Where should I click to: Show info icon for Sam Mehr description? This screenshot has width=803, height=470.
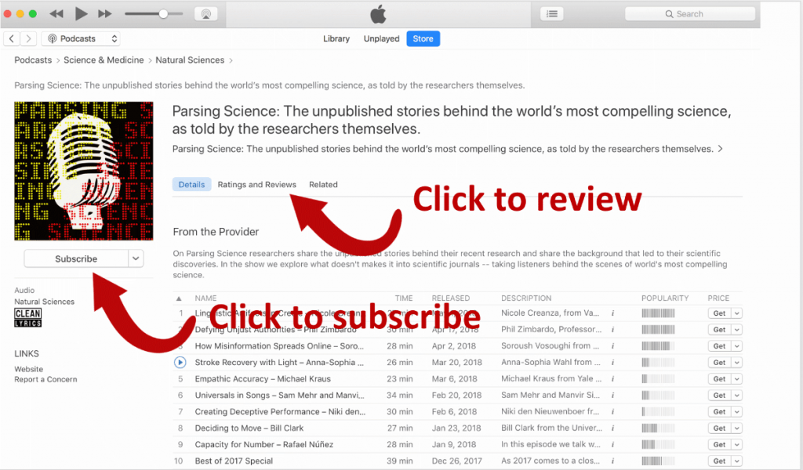tap(612, 396)
